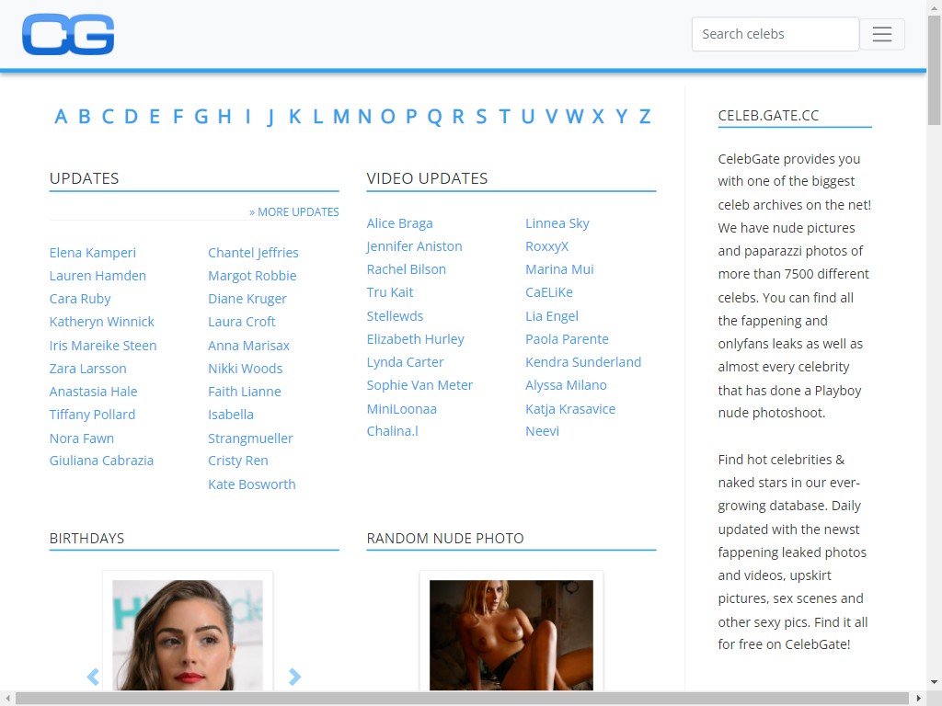Choose letter Q from the alphabet bar

(434, 117)
